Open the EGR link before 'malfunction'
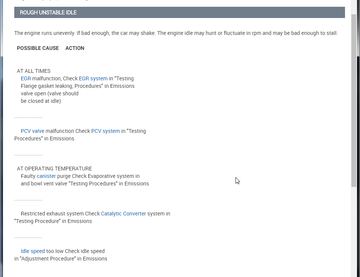360x277 pixels. (26, 78)
